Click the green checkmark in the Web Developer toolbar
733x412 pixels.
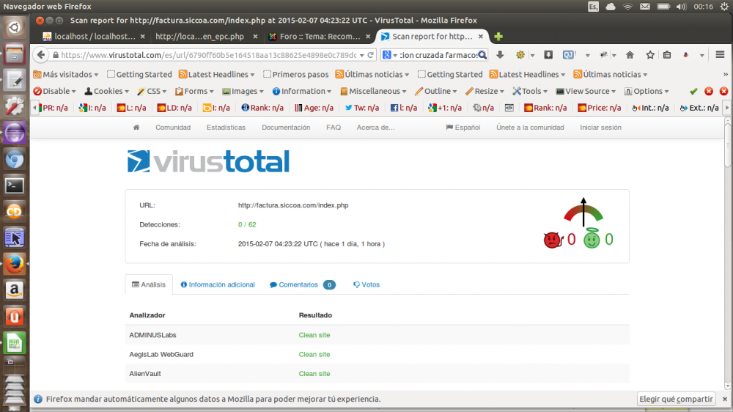(x=693, y=91)
